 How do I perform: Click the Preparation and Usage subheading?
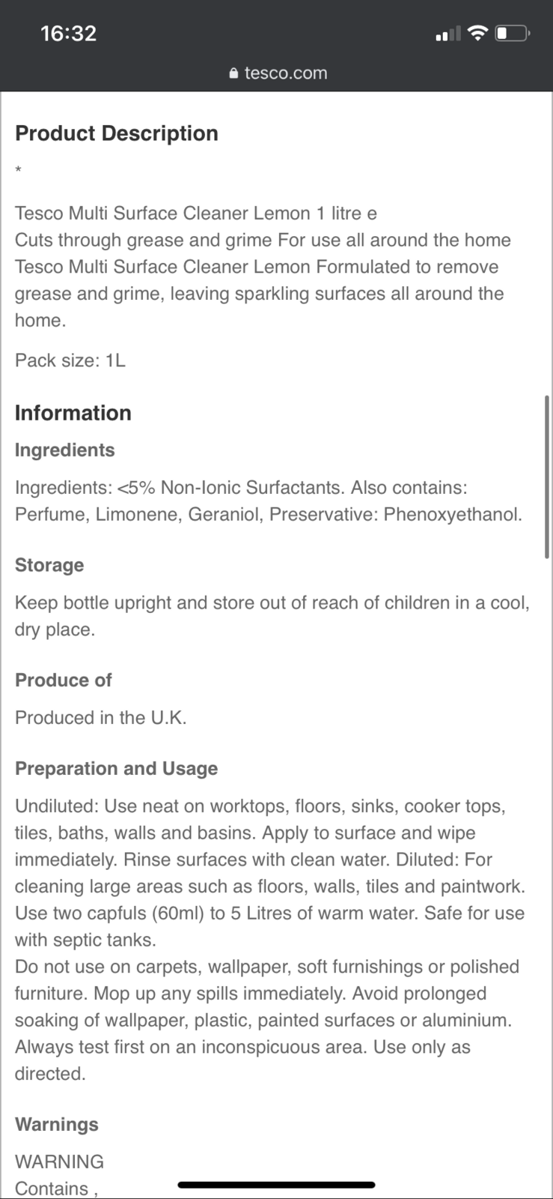(x=117, y=769)
